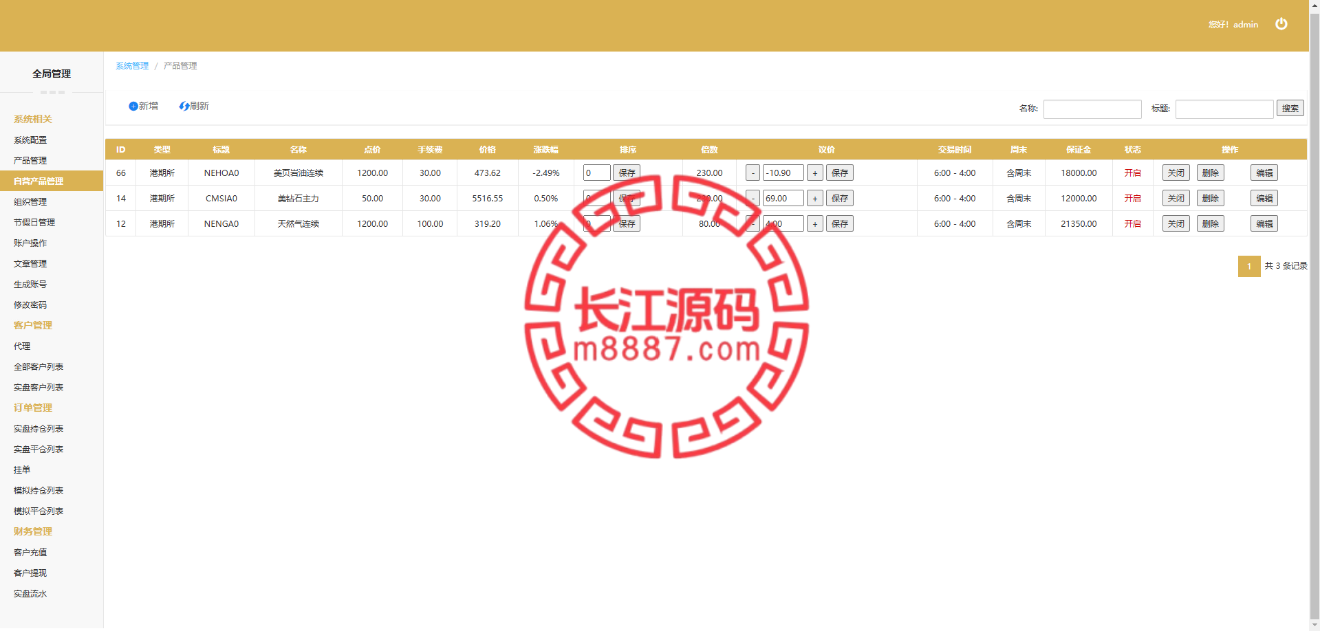Image resolution: width=1320 pixels, height=631 pixels.
Task: Open 模拟平仓列表 in sidebar
Action: pos(39,511)
